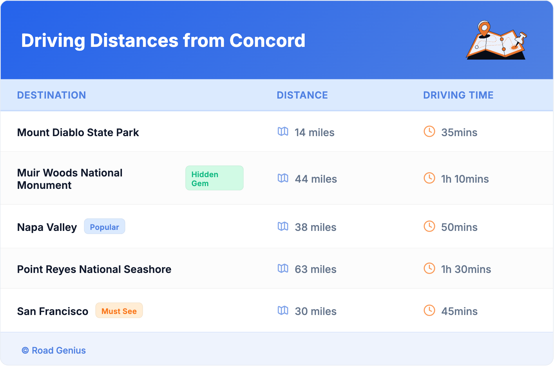Click the DESTINATION column header
Viewport: 554px width, 366px height.
coord(51,95)
